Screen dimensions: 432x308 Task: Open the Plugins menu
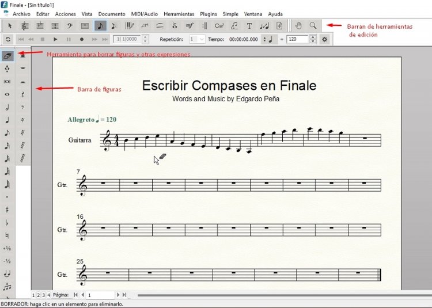point(209,14)
